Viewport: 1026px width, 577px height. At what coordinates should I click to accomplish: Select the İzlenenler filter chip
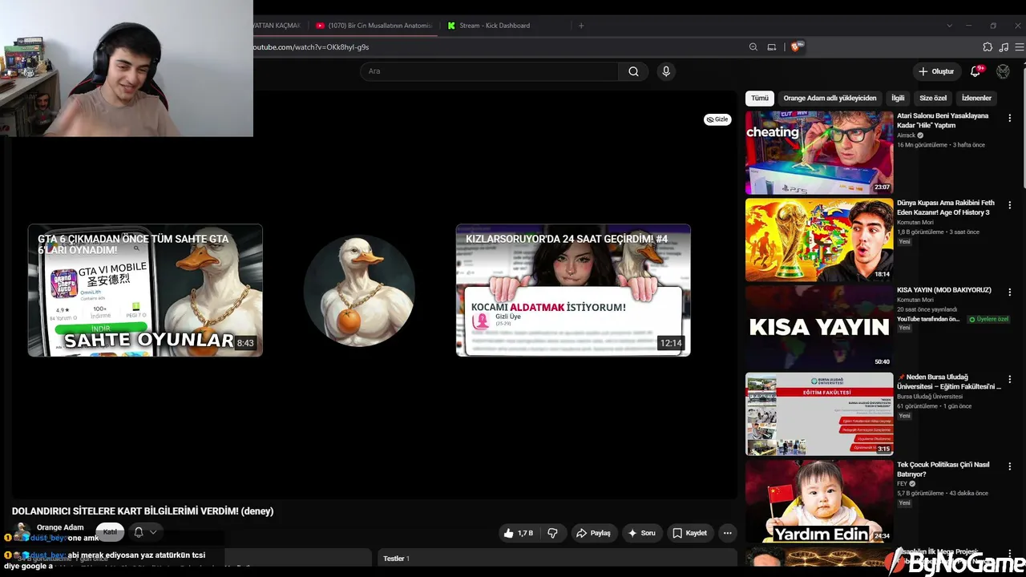(x=976, y=98)
